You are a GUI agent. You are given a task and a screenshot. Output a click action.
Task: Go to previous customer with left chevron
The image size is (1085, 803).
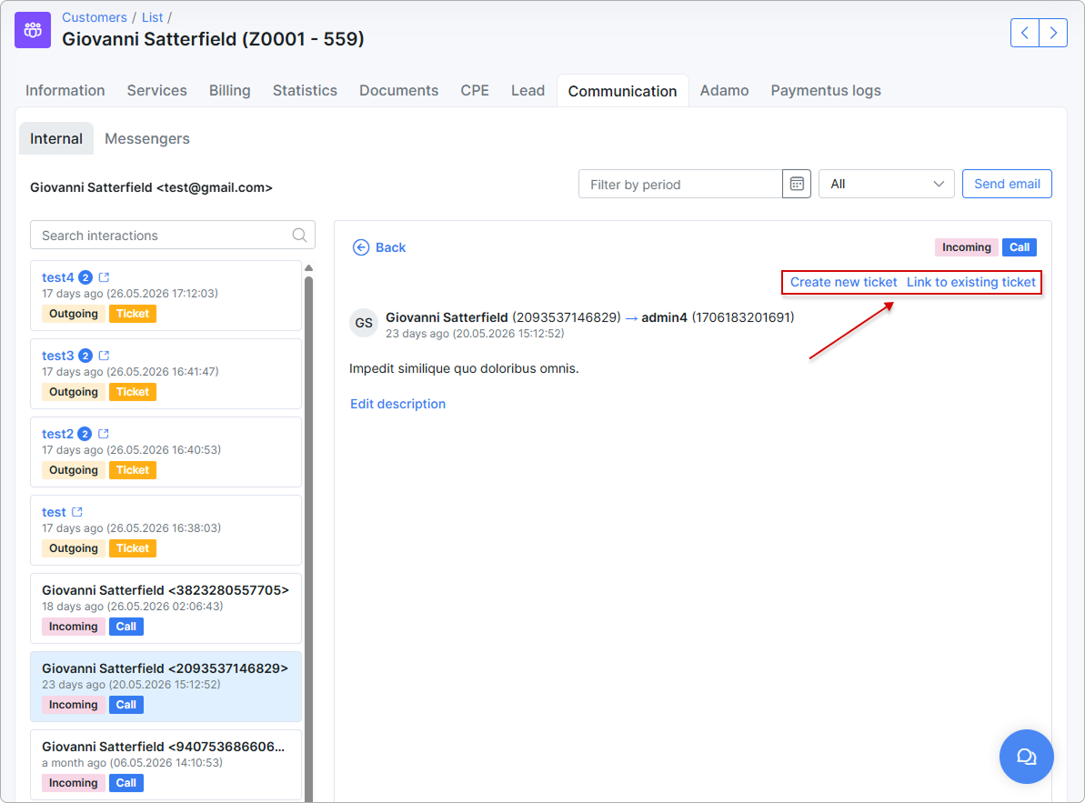pyautogui.click(x=1025, y=33)
